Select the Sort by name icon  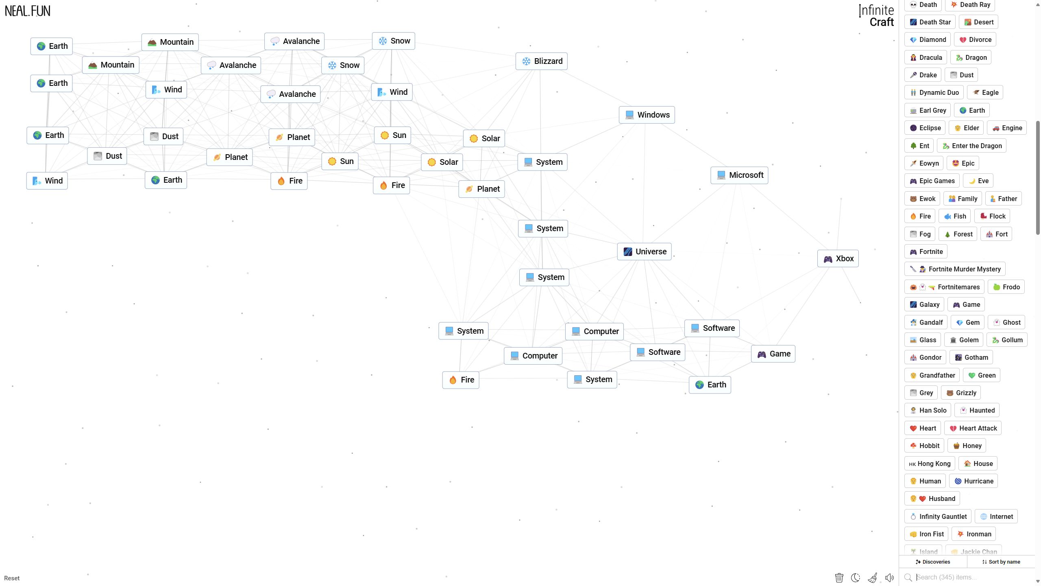[984, 562]
